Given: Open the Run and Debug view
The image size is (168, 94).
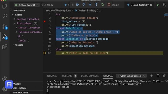Looking at the screenshot, I should (5, 37).
